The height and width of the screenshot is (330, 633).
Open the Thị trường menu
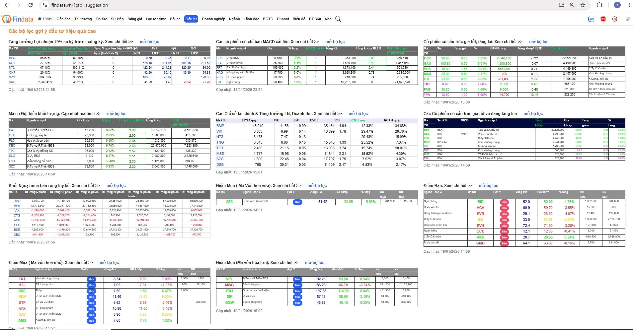tap(83, 19)
